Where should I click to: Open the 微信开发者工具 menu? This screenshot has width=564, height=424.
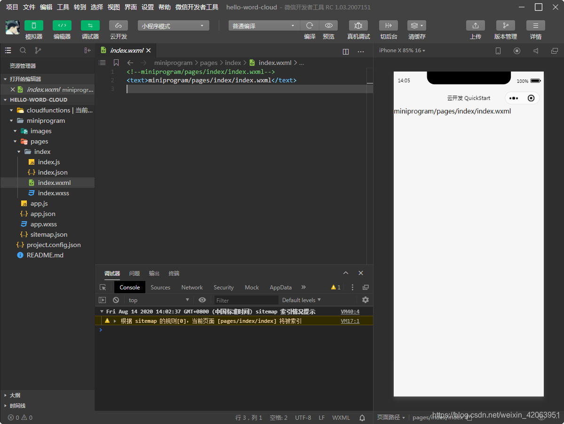197,7
